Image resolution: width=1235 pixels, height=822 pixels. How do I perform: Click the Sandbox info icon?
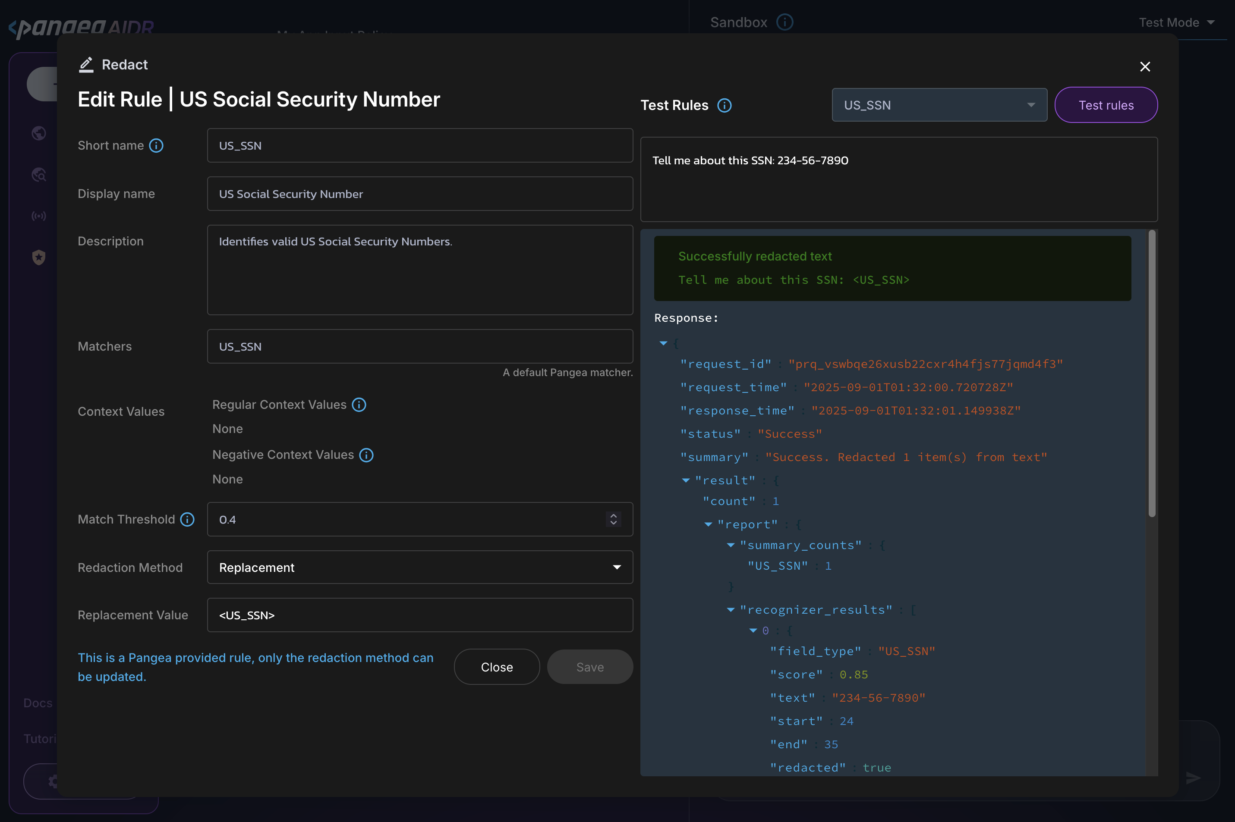click(784, 22)
